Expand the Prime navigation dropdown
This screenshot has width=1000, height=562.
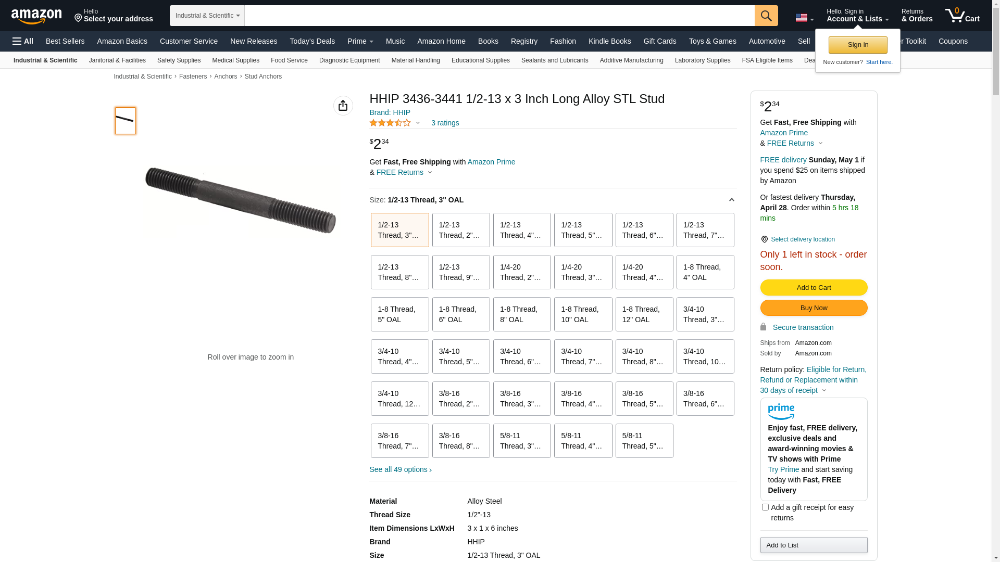coord(360,41)
